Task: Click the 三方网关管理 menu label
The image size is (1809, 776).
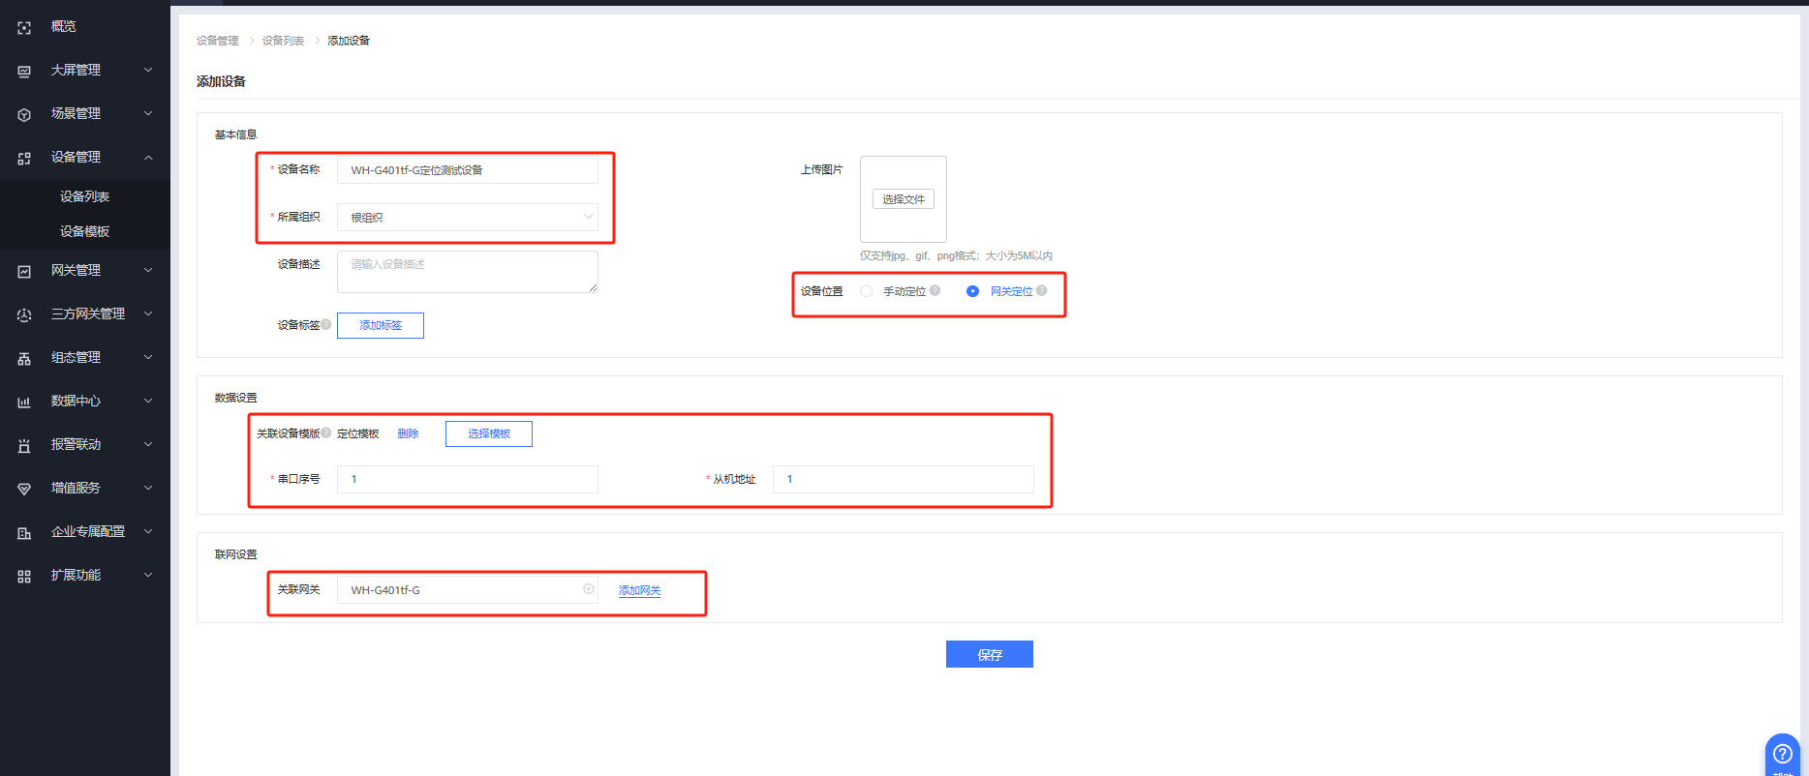Action: click(88, 313)
